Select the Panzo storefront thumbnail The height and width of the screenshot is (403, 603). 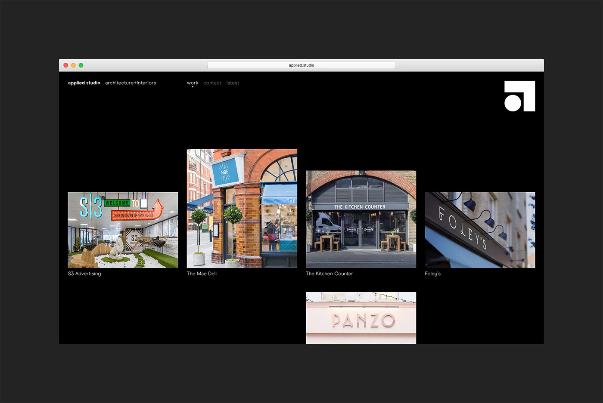coord(361,318)
